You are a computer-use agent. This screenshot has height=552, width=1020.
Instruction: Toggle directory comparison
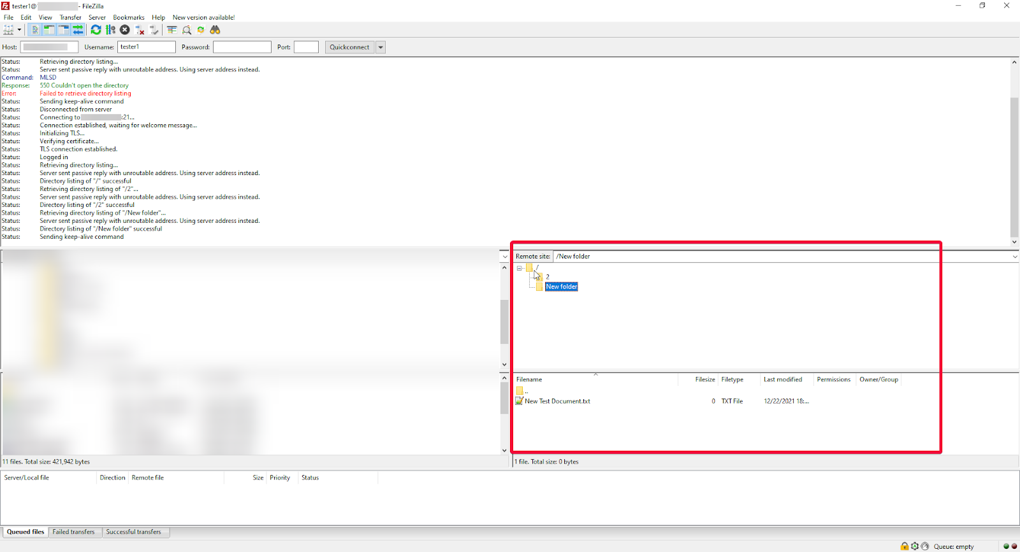[x=187, y=30]
